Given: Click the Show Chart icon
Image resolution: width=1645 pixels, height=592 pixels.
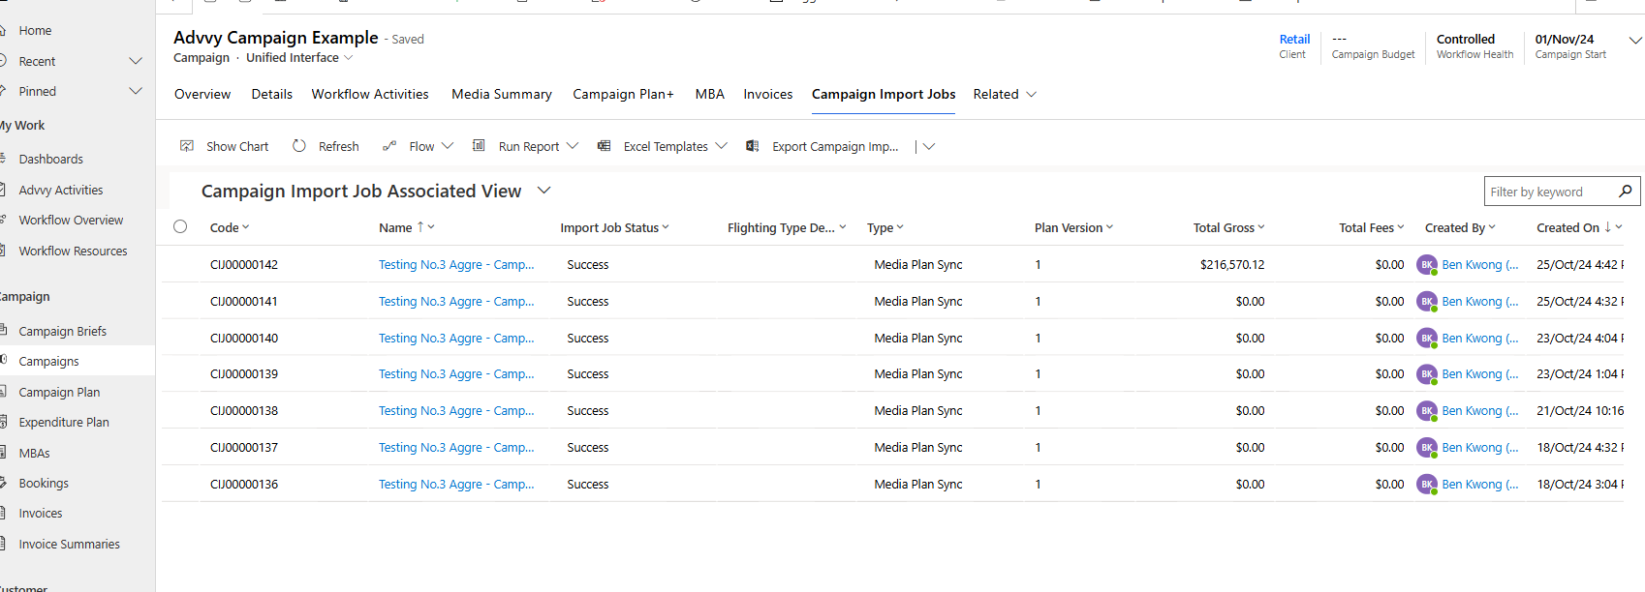Looking at the screenshot, I should coord(187,146).
